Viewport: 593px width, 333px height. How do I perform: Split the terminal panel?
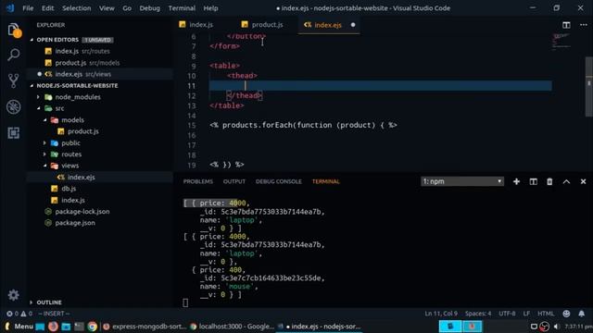click(534, 181)
